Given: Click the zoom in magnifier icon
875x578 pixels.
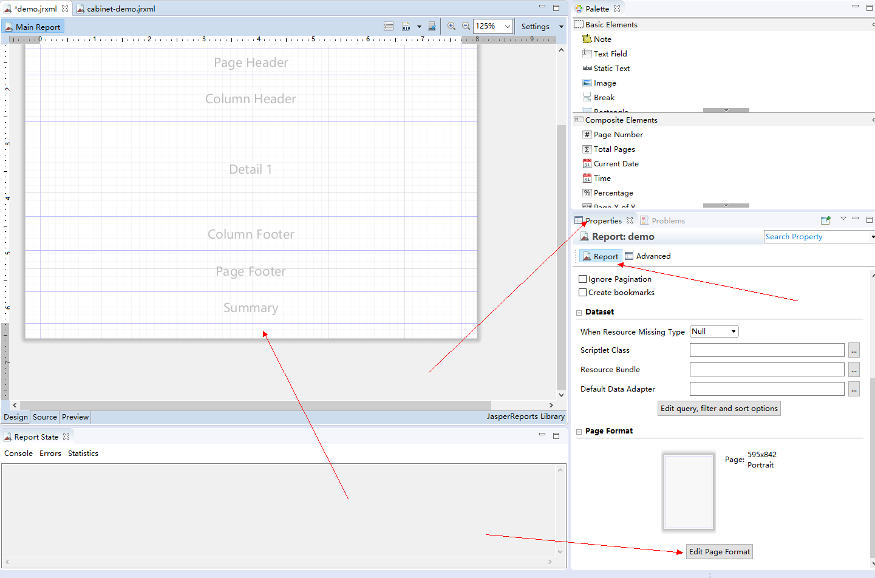Looking at the screenshot, I should pyautogui.click(x=451, y=26).
